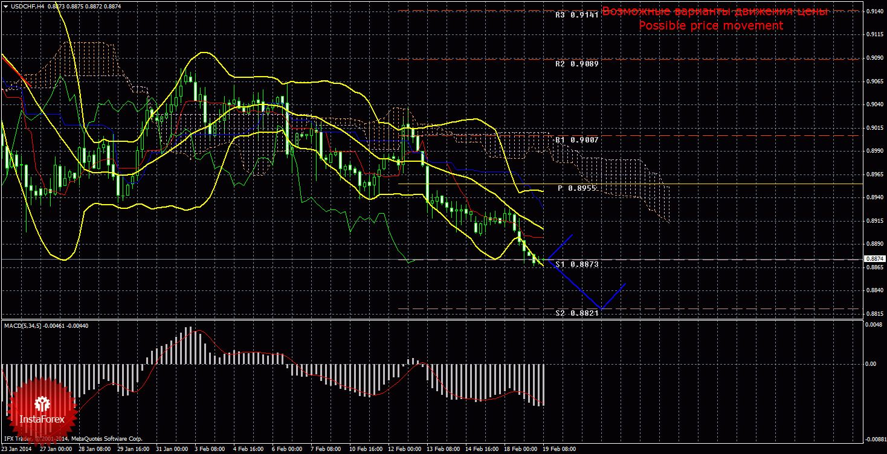The width and height of the screenshot is (887, 454).
Task: Click the '3 Feb 08:00' time axis label
Action: (210, 449)
